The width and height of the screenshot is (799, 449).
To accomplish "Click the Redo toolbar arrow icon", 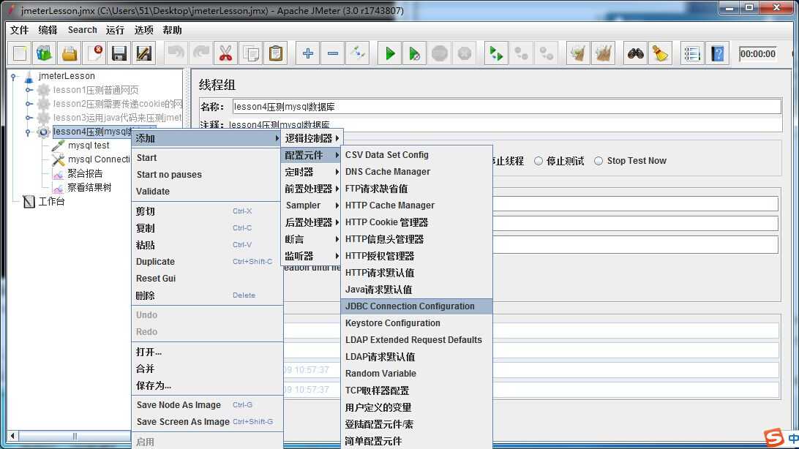I will (200, 53).
